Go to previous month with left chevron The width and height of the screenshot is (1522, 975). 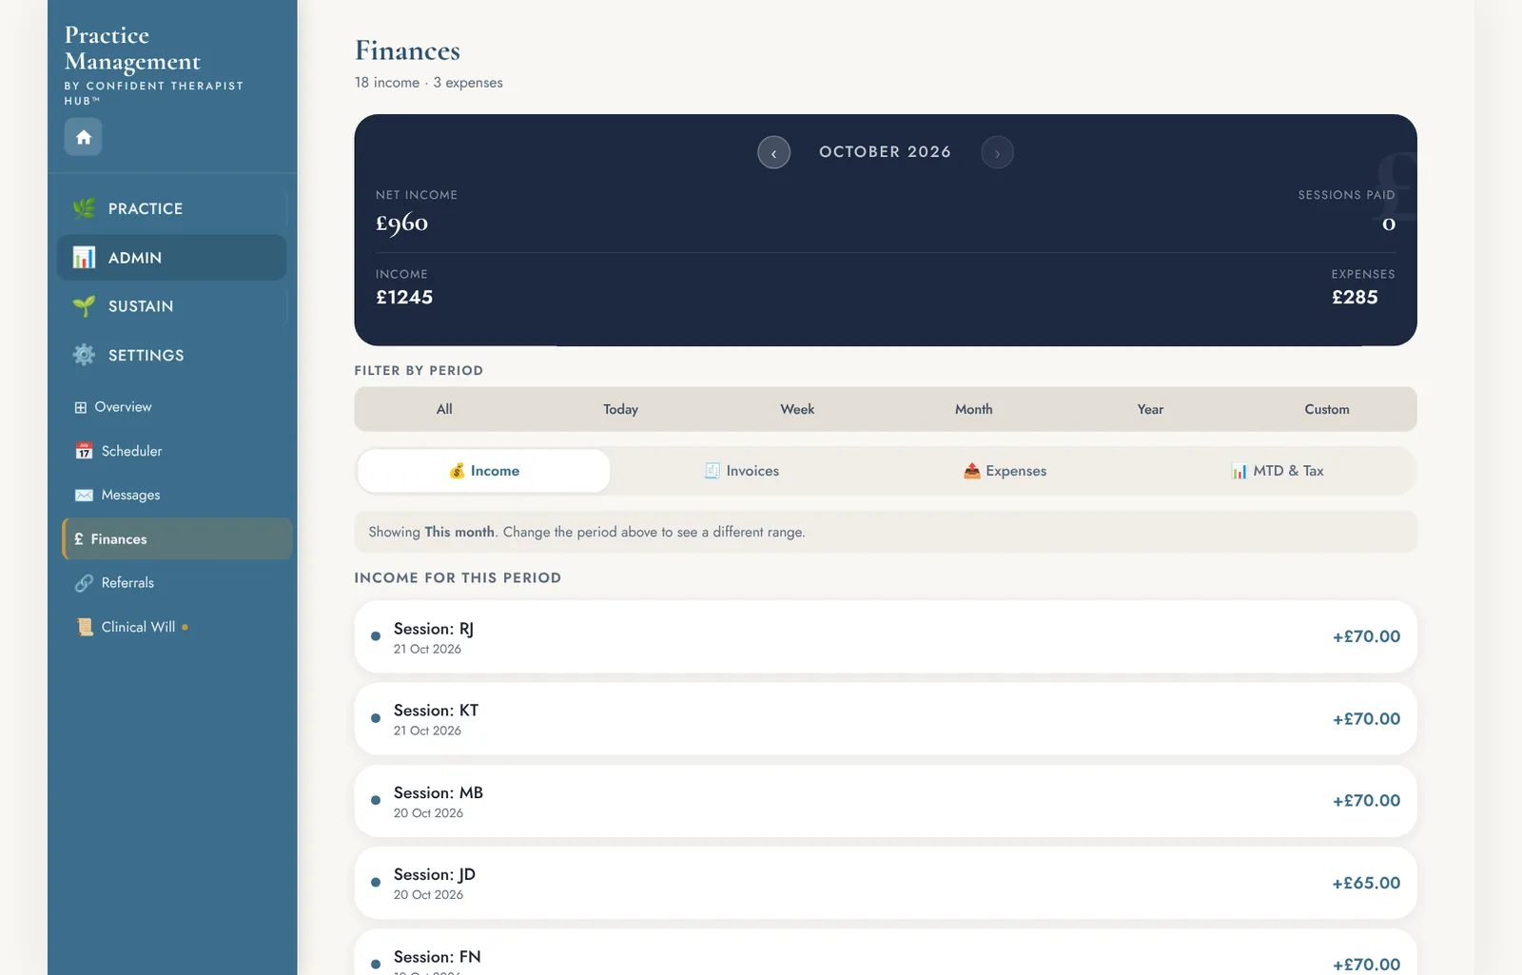click(x=773, y=152)
